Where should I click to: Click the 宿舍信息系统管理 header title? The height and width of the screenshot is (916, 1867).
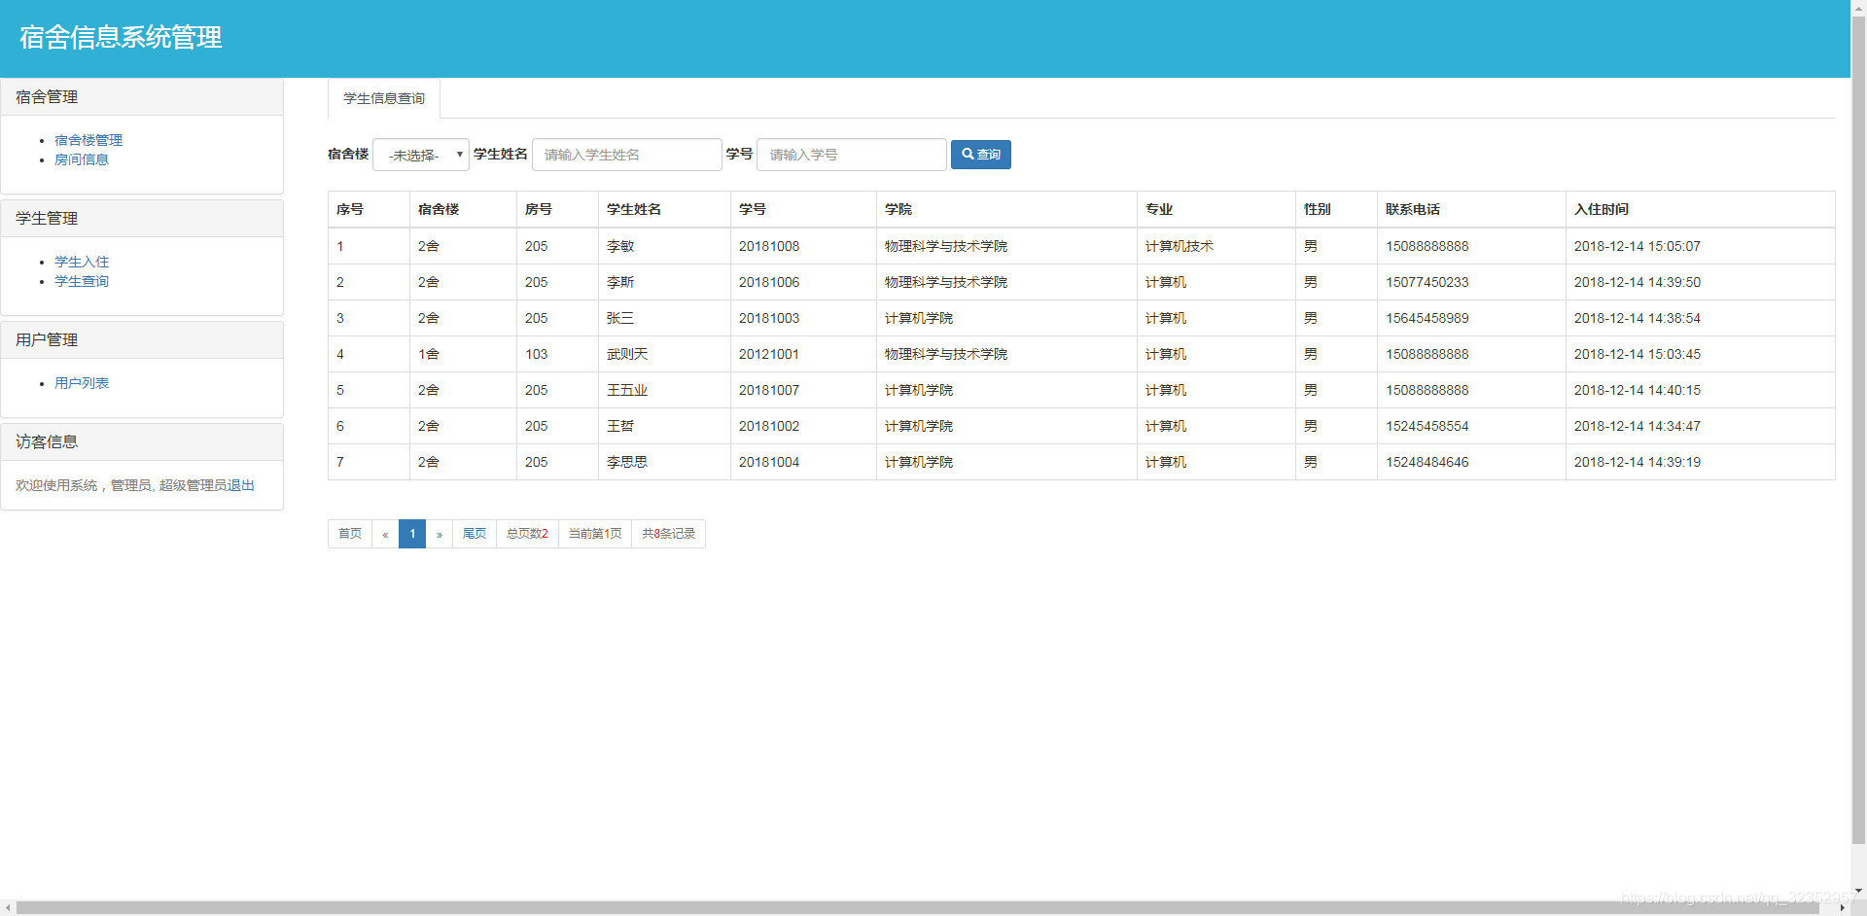pos(121,37)
